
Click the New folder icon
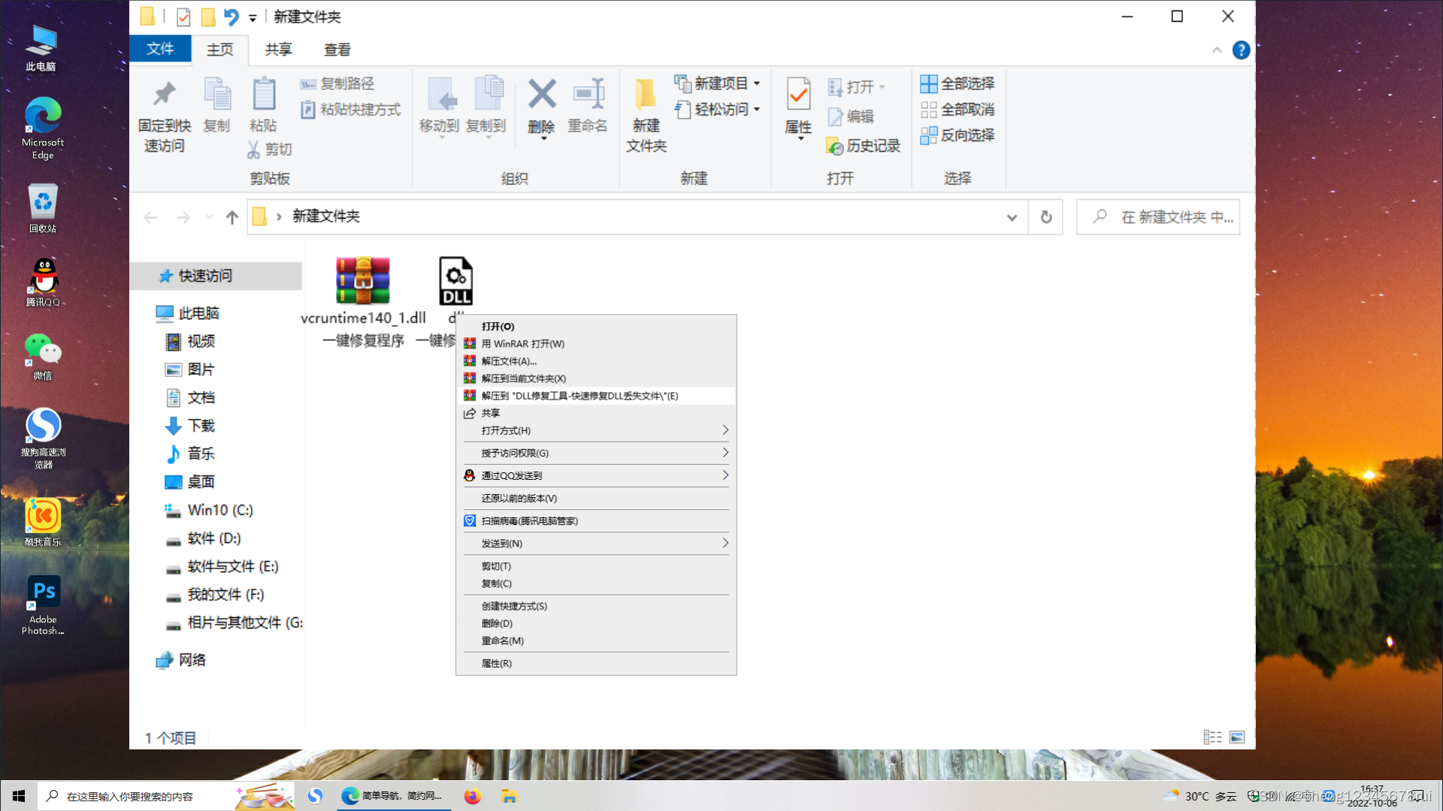click(x=646, y=95)
